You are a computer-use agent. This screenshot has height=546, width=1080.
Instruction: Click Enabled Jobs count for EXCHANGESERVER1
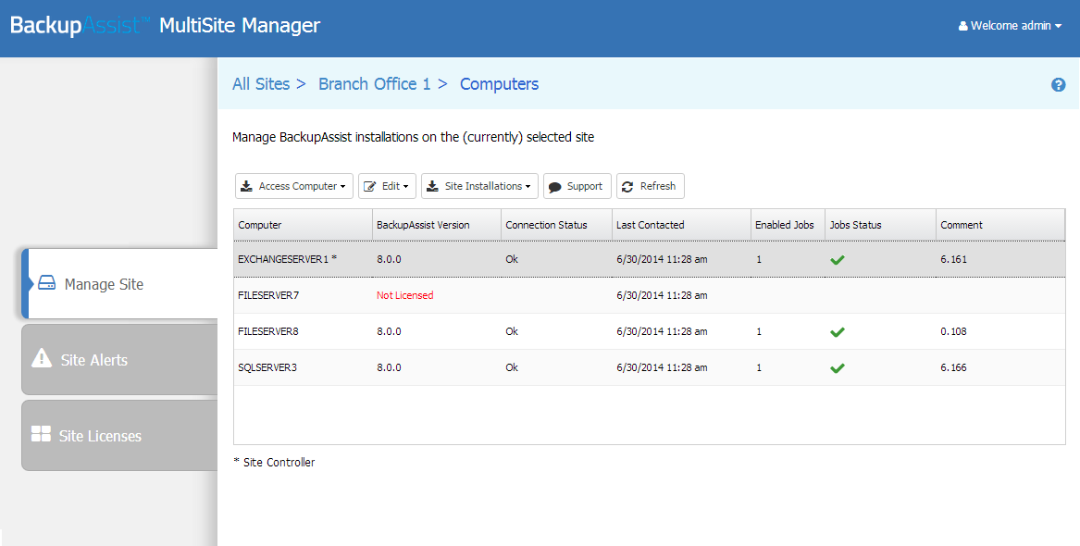pos(759,259)
